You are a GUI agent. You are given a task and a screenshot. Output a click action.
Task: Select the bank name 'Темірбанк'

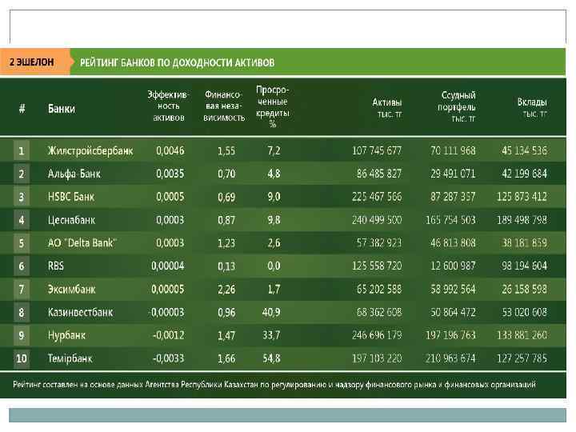70,358
